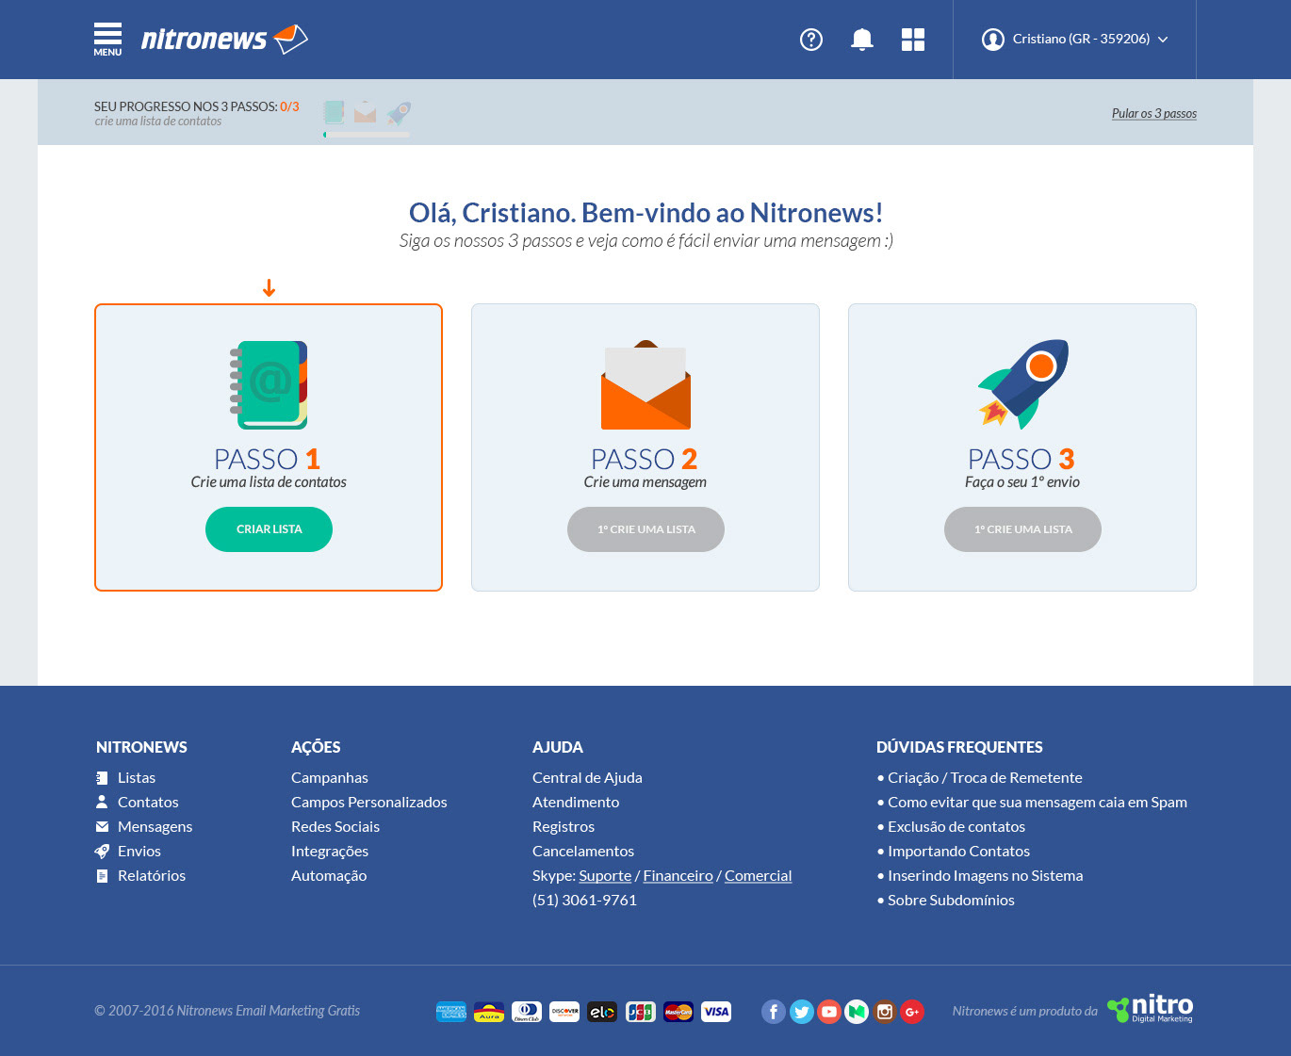Click the disabled button under Passo 2
Viewport: 1291px width, 1056px height.
tap(645, 529)
